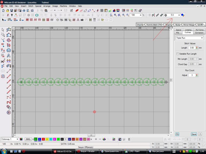Viewport: 206px width, 154px height.
Task: Open the Stitch menu
Action: coord(31,6)
